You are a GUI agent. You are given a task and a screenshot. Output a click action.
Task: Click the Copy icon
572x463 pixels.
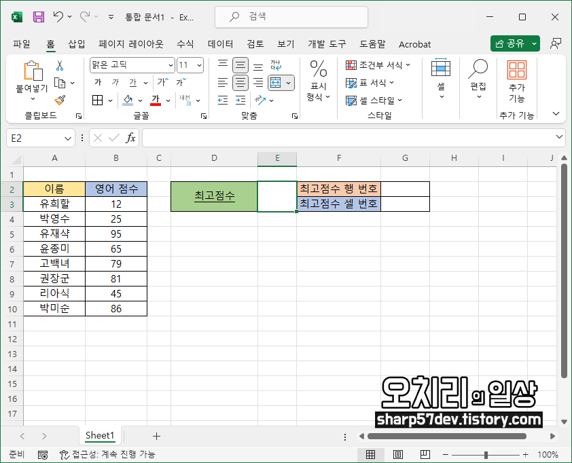coord(60,83)
